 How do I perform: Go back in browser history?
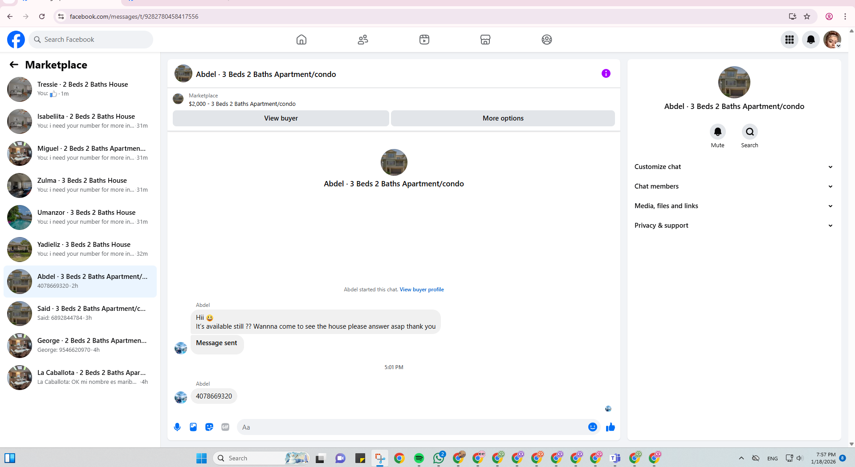pos(10,16)
